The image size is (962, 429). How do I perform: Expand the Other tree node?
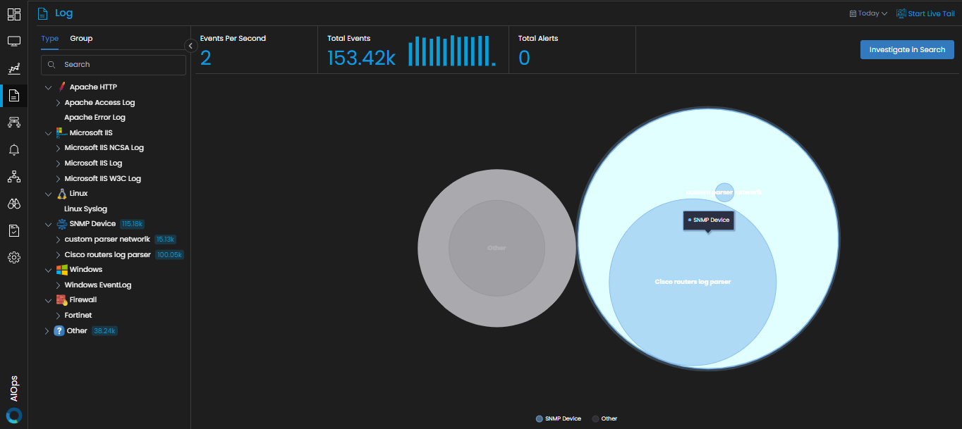click(x=47, y=331)
